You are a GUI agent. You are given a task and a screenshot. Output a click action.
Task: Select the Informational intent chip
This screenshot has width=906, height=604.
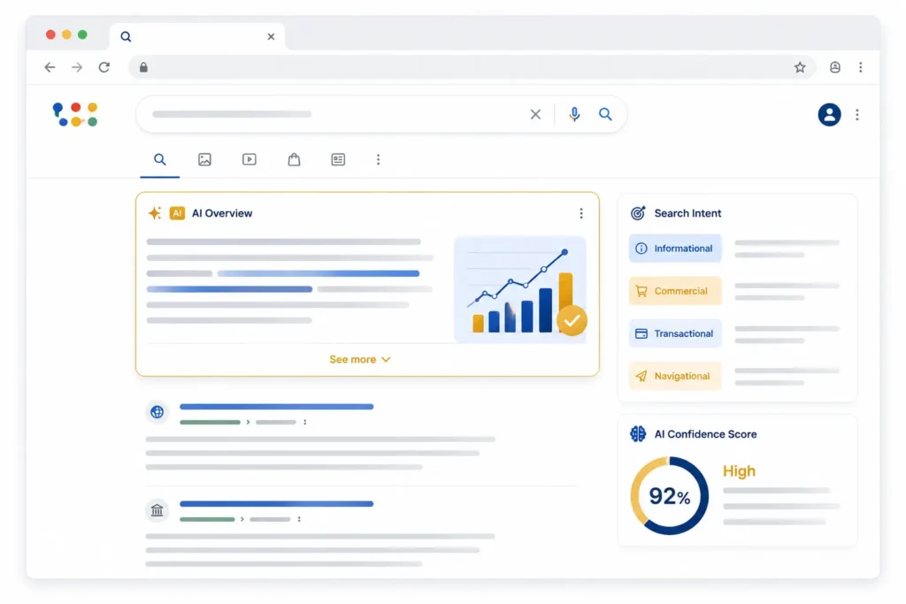[675, 248]
